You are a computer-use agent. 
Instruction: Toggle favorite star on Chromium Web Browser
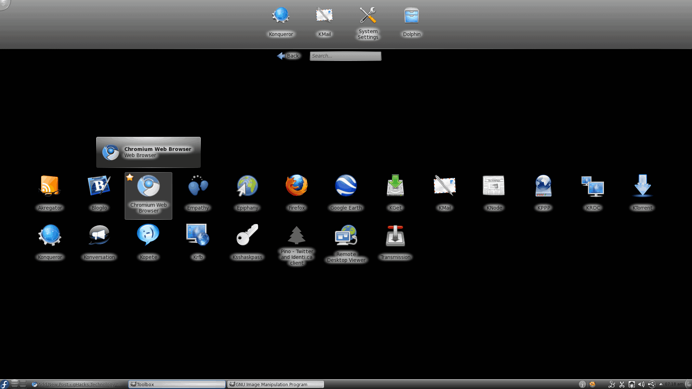[130, 177]
